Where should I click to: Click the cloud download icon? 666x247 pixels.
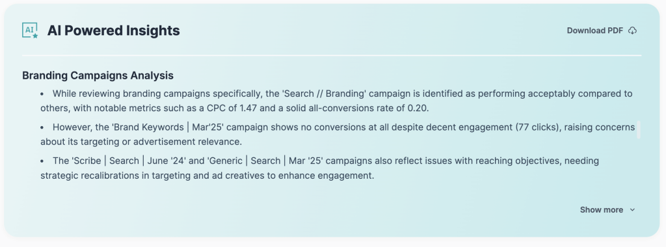[x=632, y=31]
